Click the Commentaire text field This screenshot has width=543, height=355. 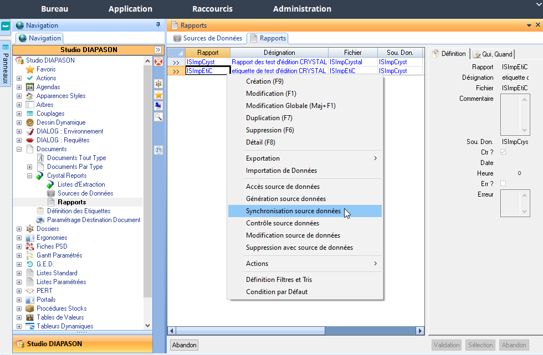point(510,114)
